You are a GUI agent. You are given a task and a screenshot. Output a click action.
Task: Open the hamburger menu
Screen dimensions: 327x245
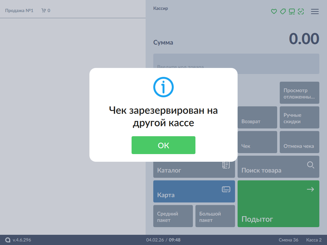(x=315, y=11)
